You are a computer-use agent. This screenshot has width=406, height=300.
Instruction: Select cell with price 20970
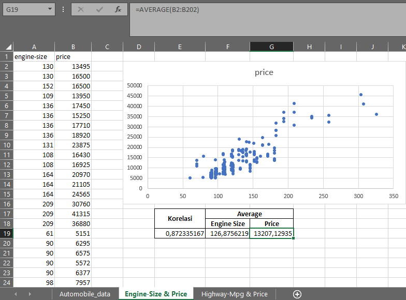click(73, 175)
